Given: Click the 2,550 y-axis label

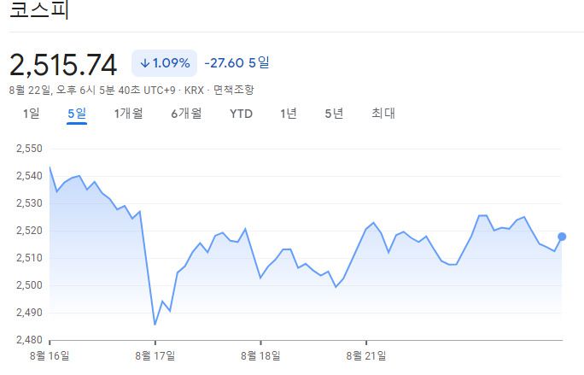Looking at the screenshot, I should point(28,149).
